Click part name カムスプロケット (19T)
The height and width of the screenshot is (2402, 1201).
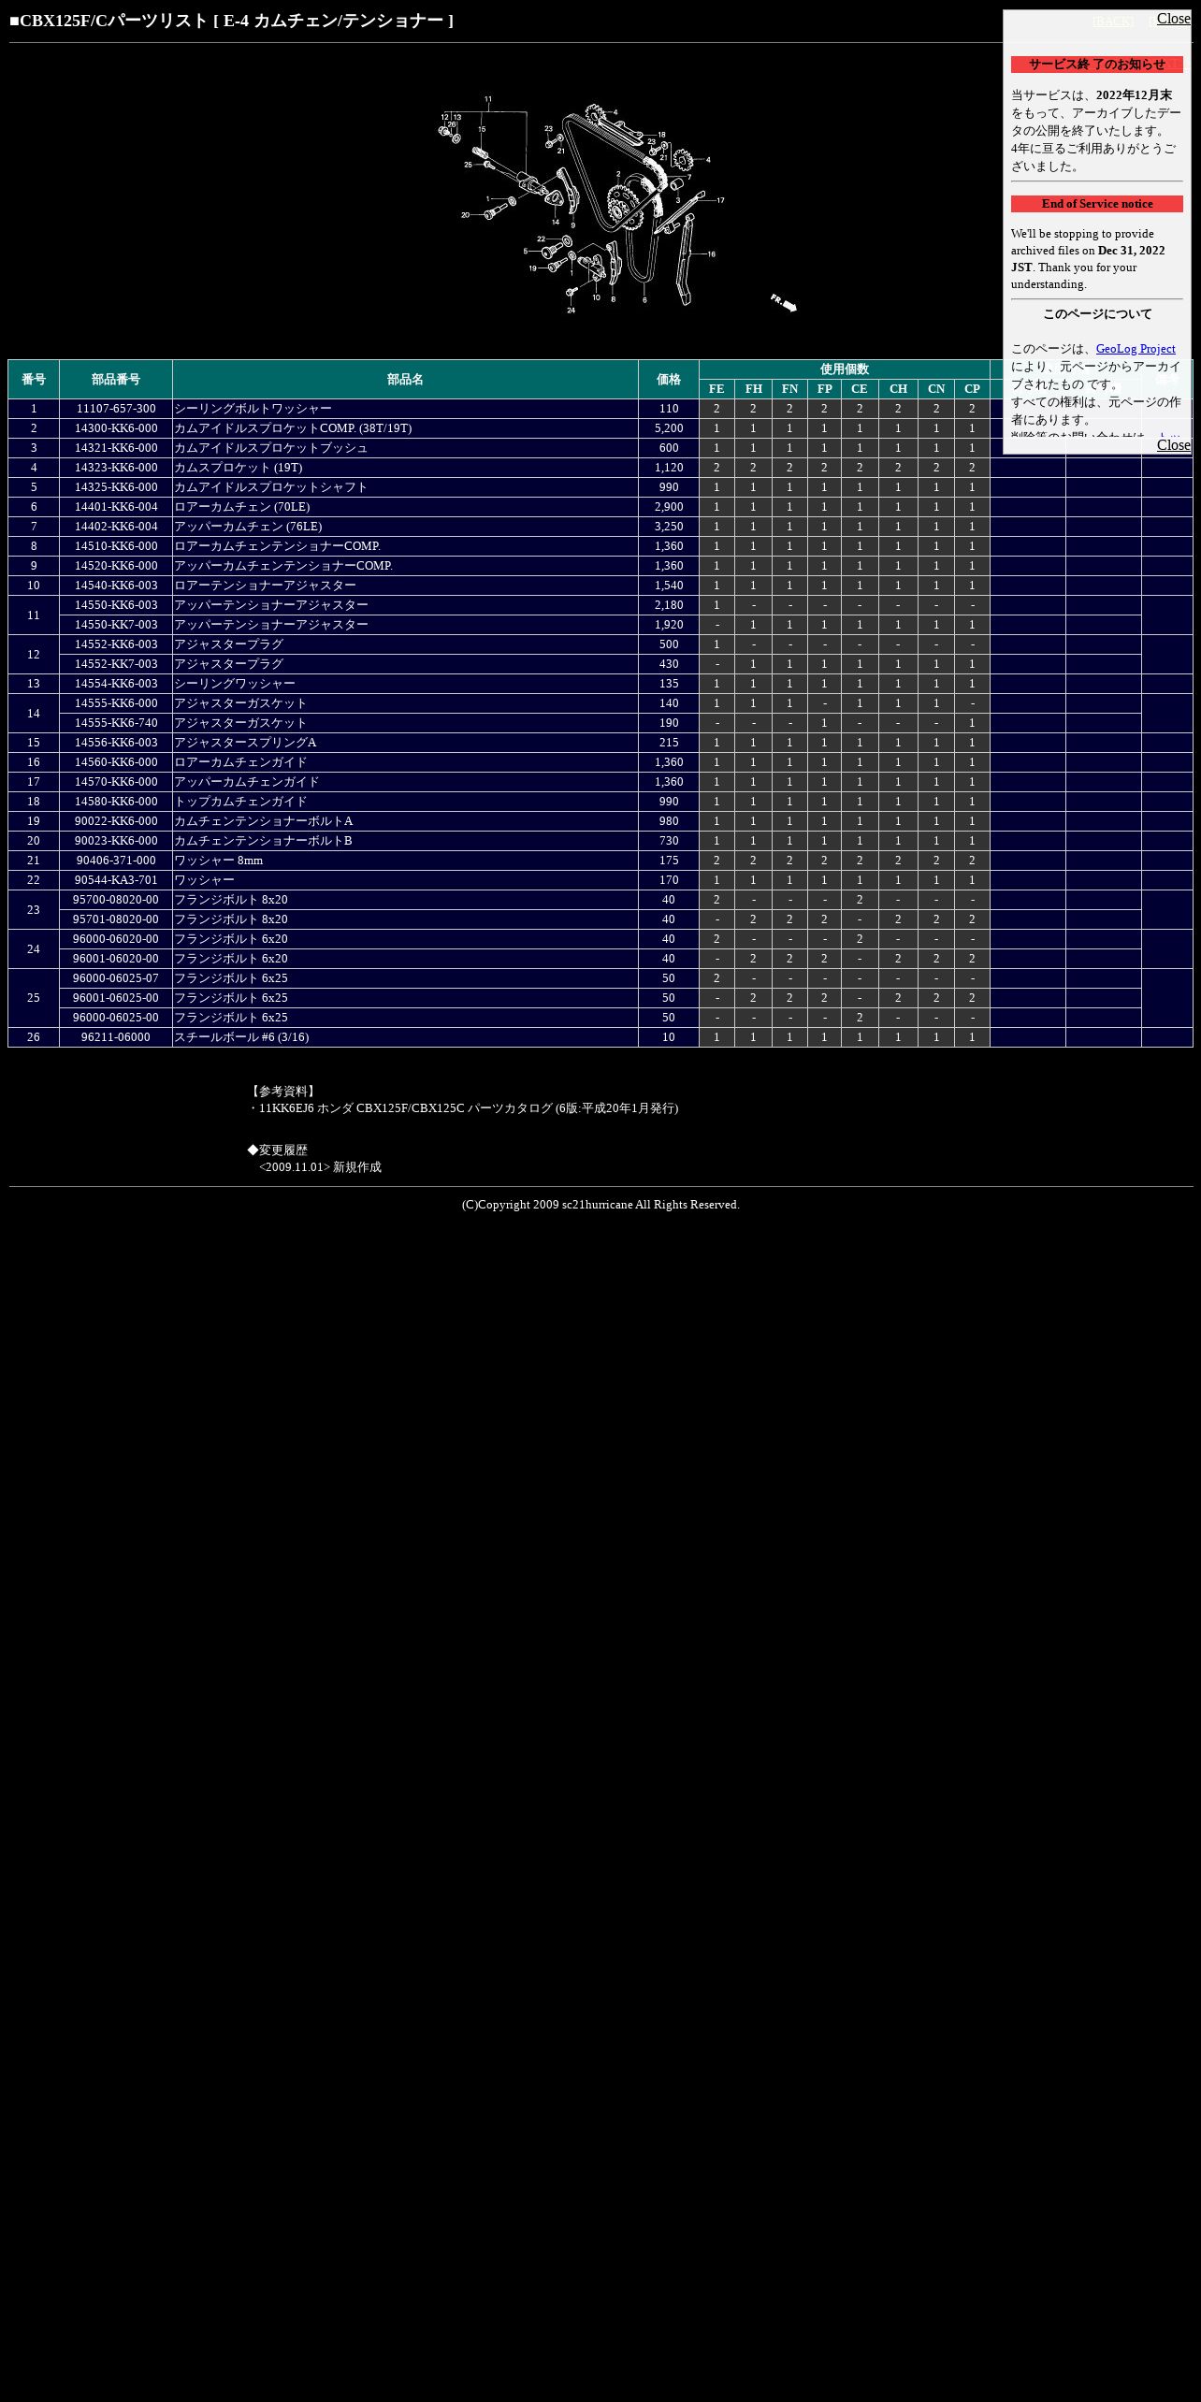click(x=239, y=468)
